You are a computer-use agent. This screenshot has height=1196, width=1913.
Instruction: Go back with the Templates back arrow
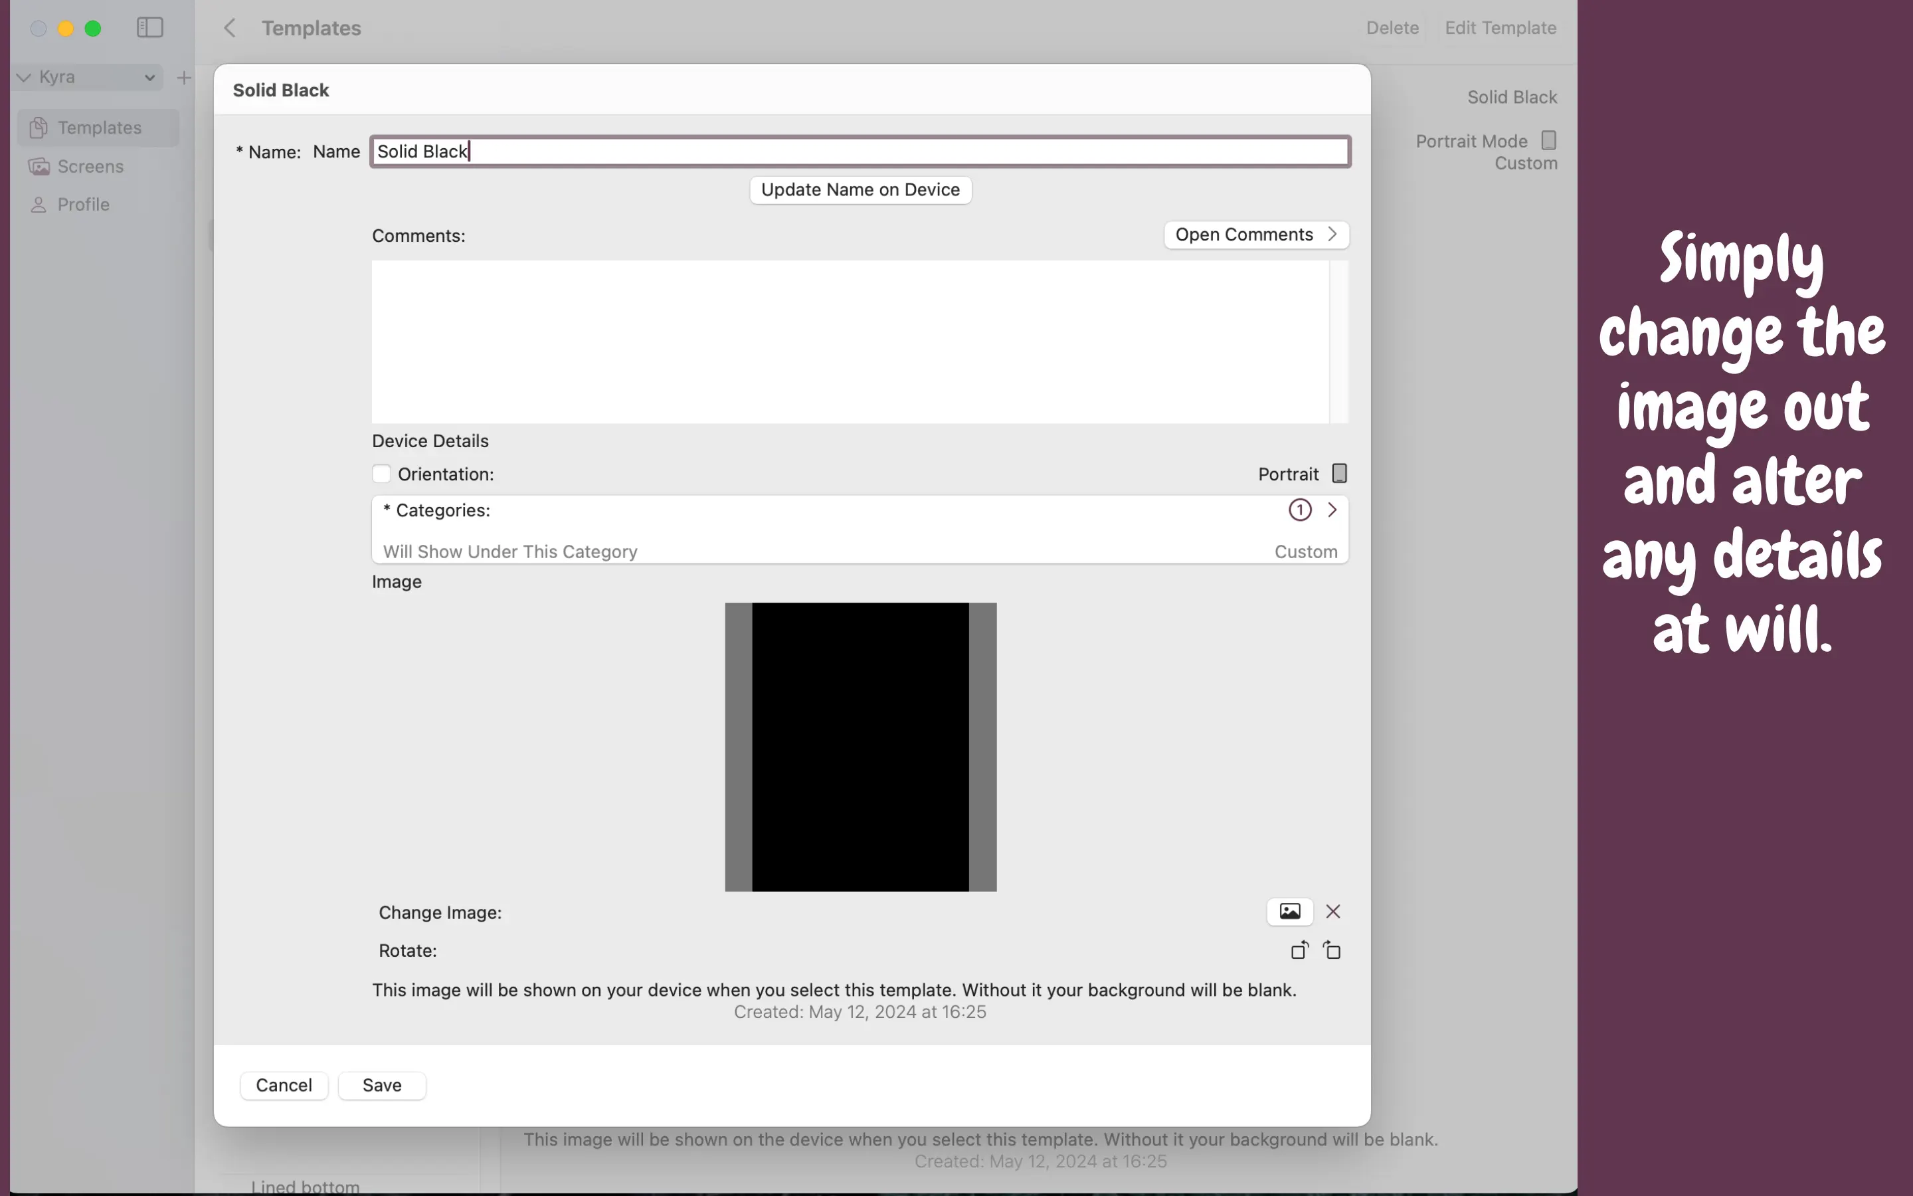click(229, 29)
